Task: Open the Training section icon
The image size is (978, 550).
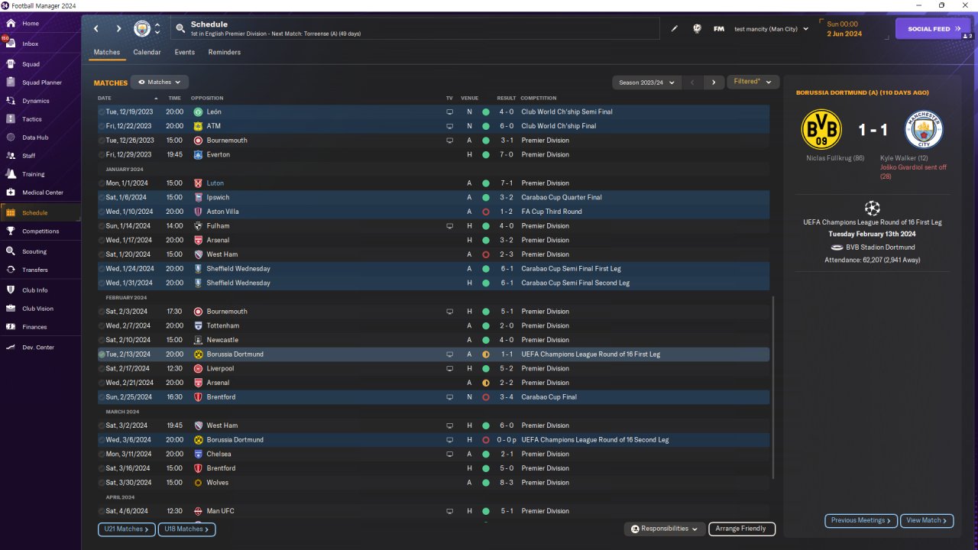Action: tap(11, 174)
